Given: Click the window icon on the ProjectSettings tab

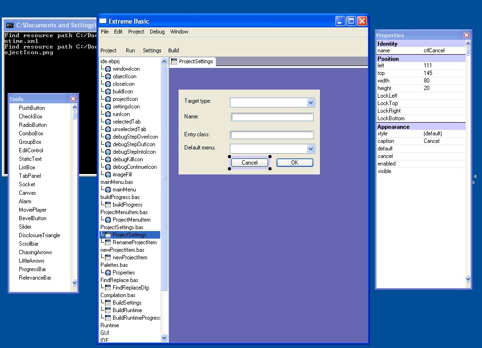Looking at the screenshot, I should pos(174,62).
